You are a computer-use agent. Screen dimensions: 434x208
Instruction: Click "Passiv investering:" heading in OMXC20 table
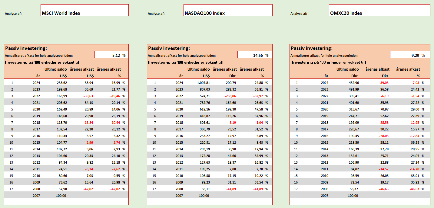coord(312,48)
